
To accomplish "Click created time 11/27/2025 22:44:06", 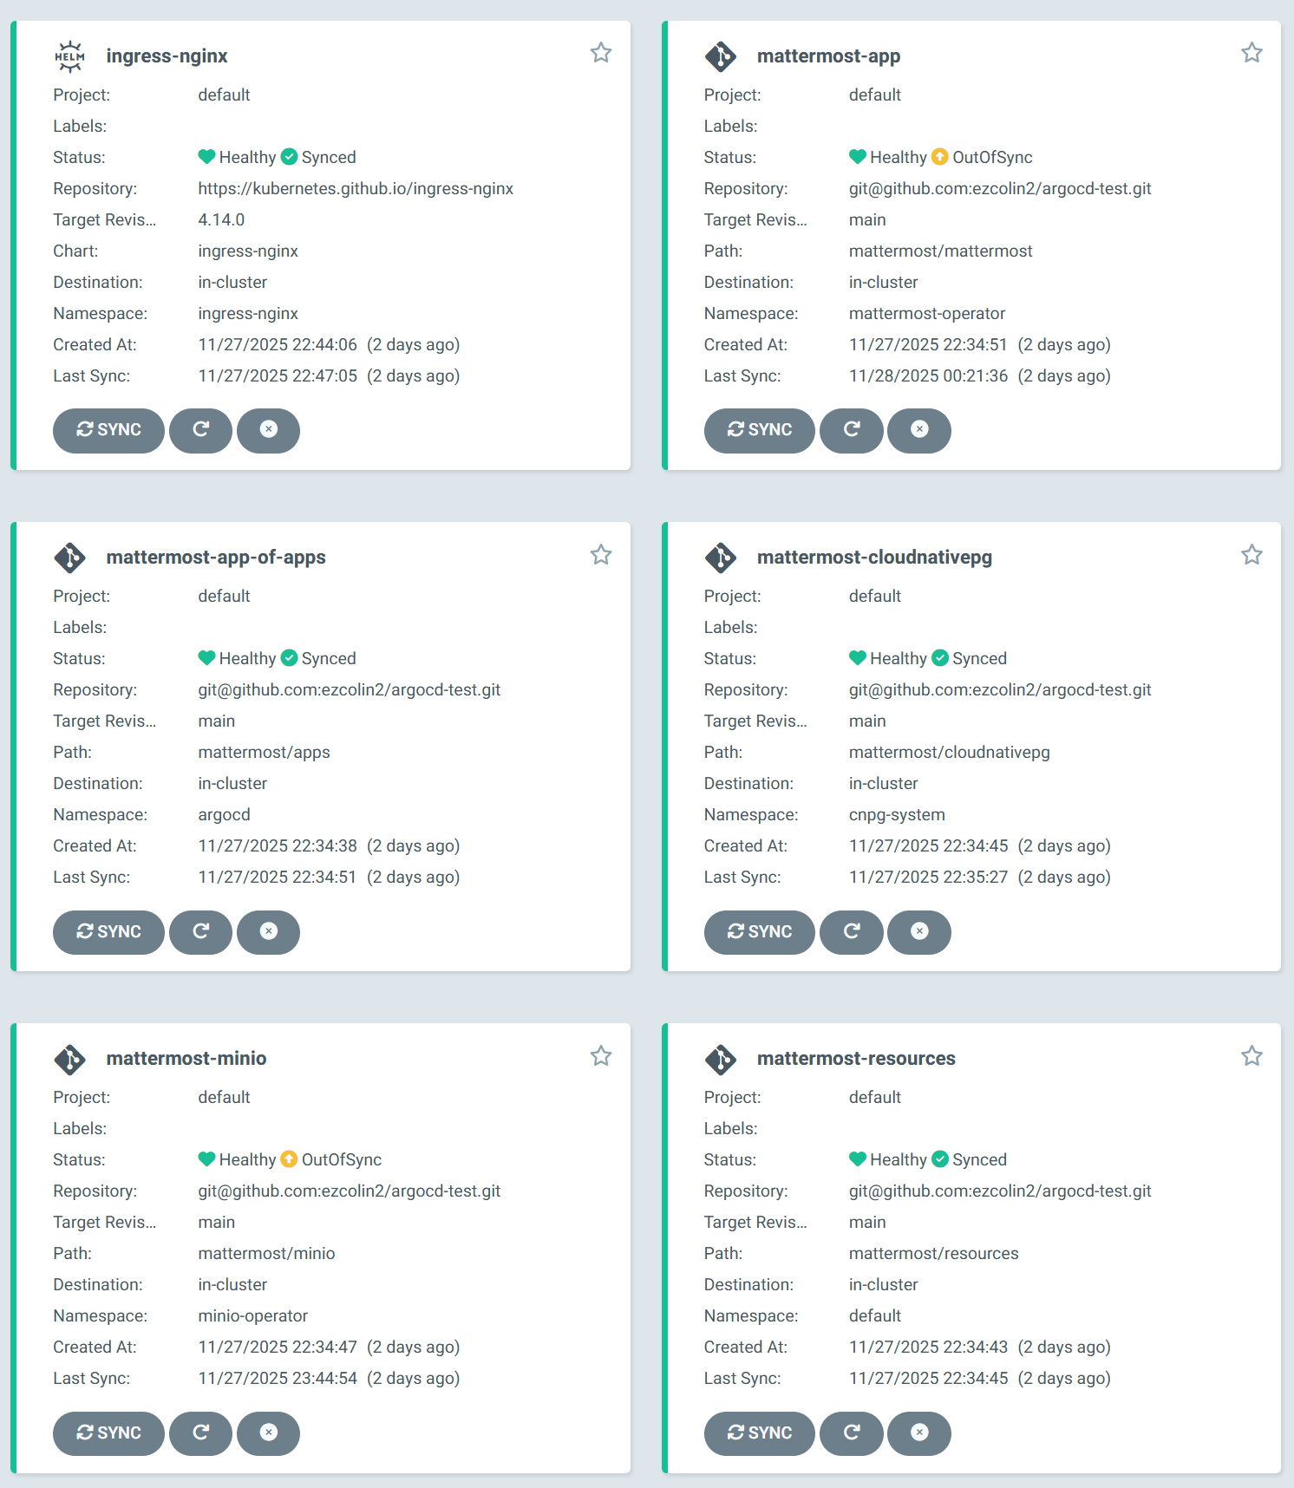I will 278,345.
